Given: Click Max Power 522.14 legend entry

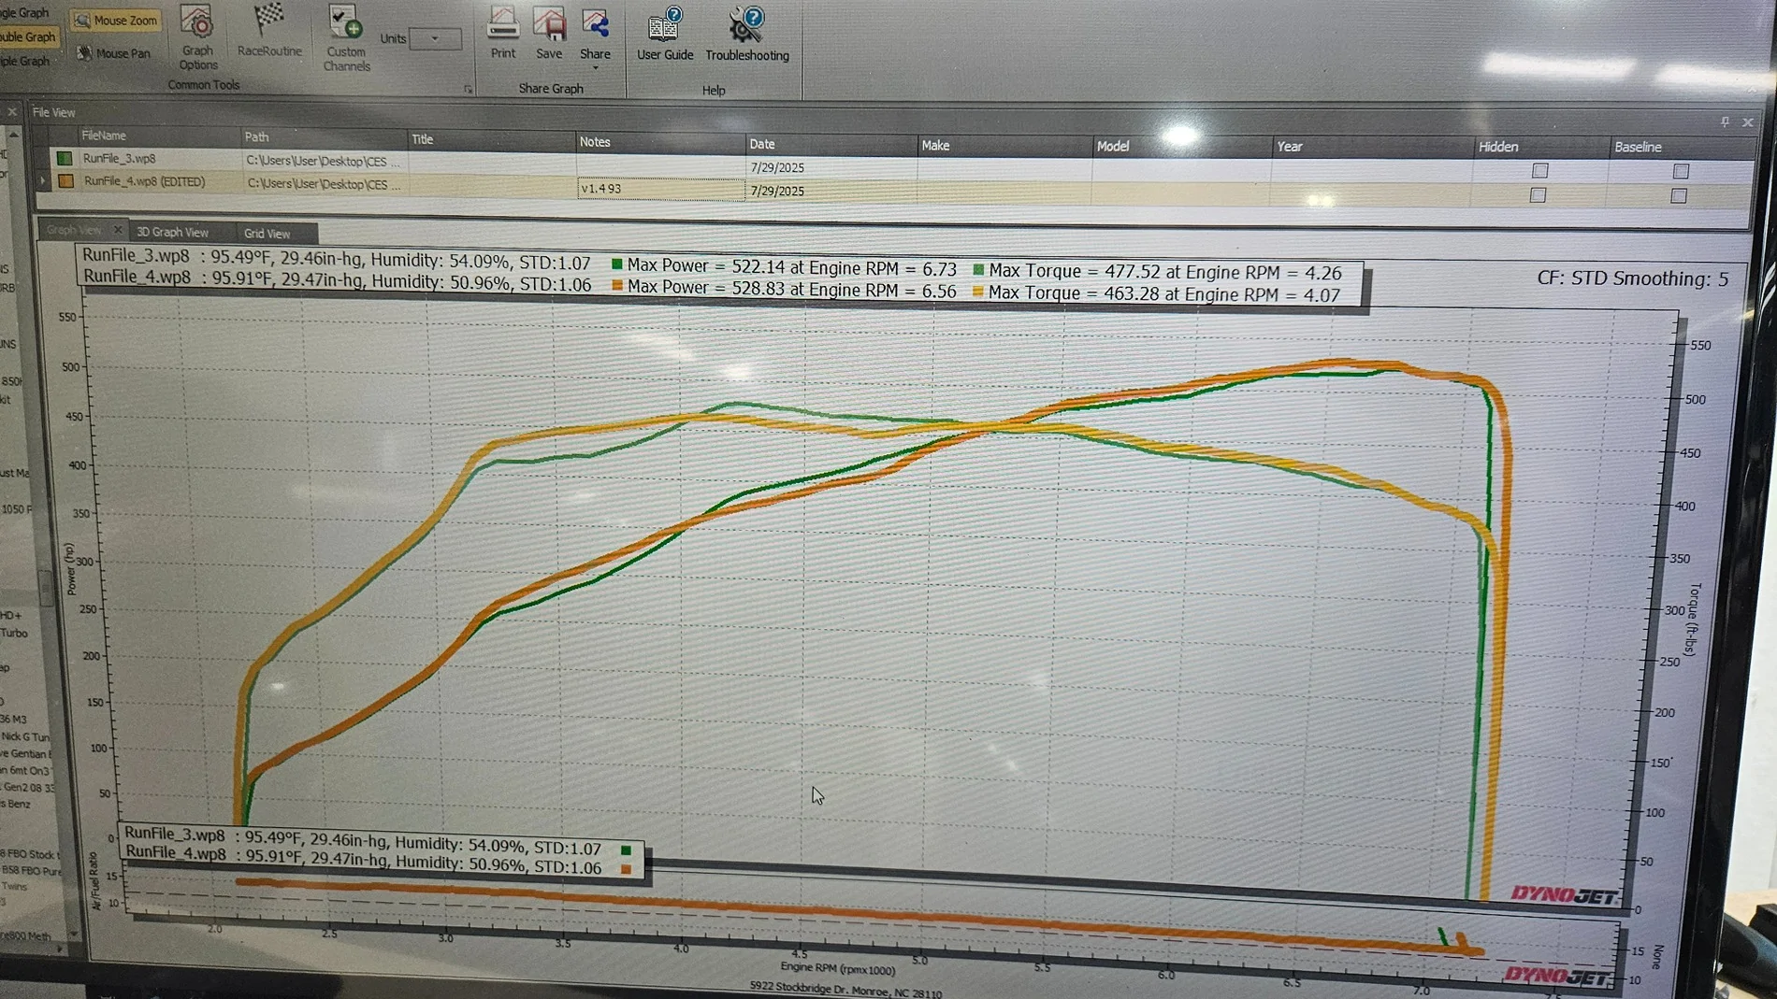Looking at the screenshot, I should pyautogui.click(x=784, y=267).
